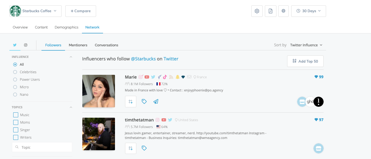The height and width of the screenshot is (159, 371).
Task: Open timthetatman's Instagram profile icon
Action: click(158, 120)
